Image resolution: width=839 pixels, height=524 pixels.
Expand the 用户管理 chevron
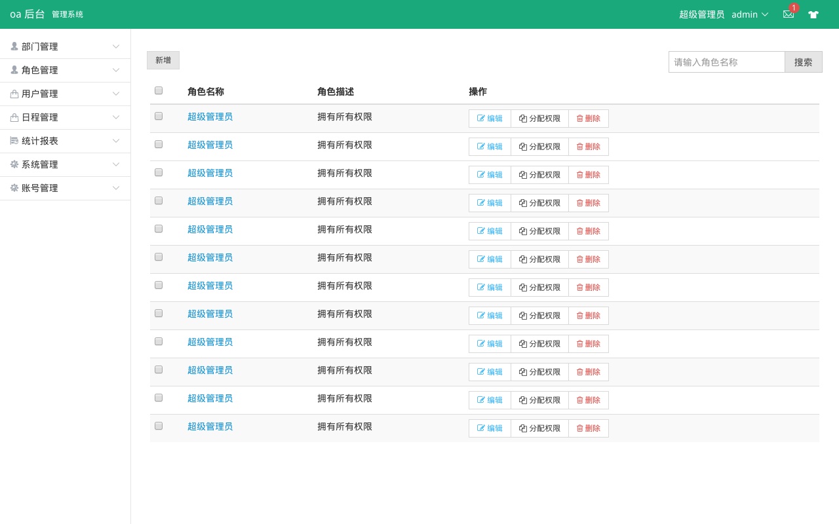tap(116, 94)
